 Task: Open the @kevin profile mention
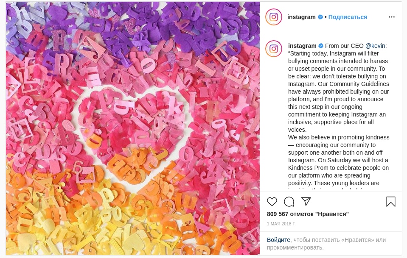coord(375,46)
